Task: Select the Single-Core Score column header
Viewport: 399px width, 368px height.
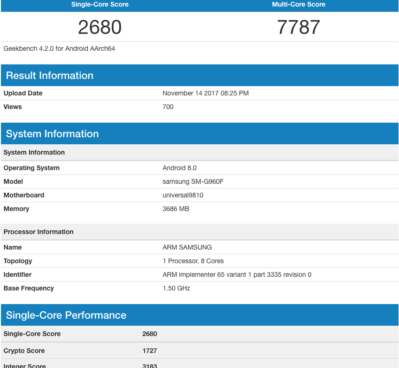Action: (x=100, y=5)
